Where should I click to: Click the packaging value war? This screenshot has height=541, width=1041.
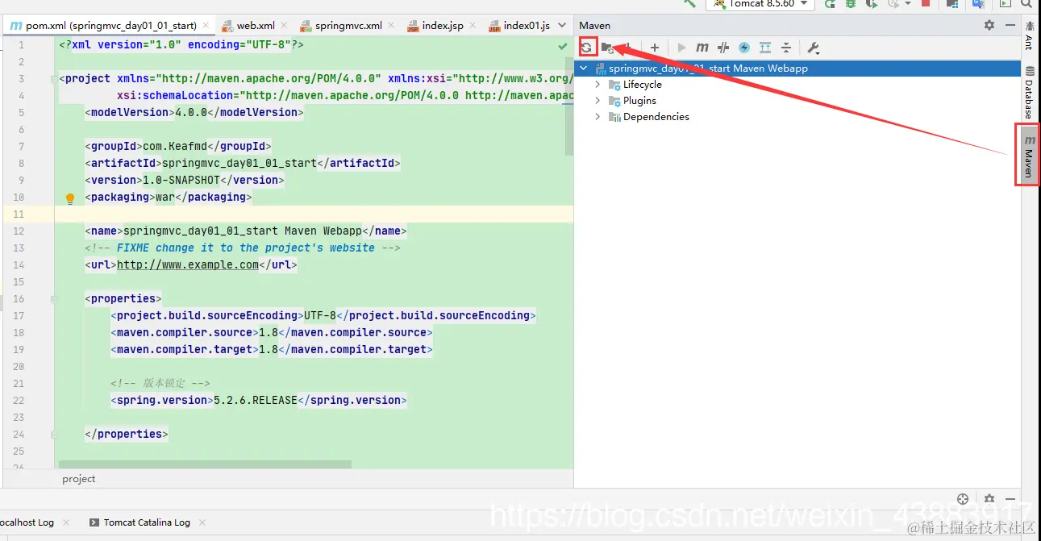click(x=165, y=198)
